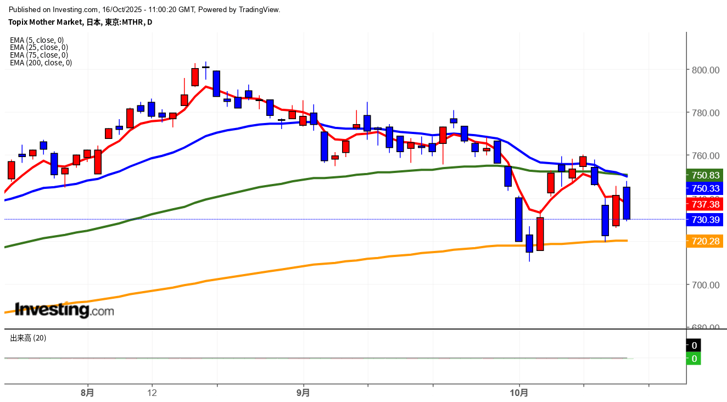Screen dimensions: 727x402
Task: Select the 8月 marker on the time axis
Action: (x=87, y=393)
